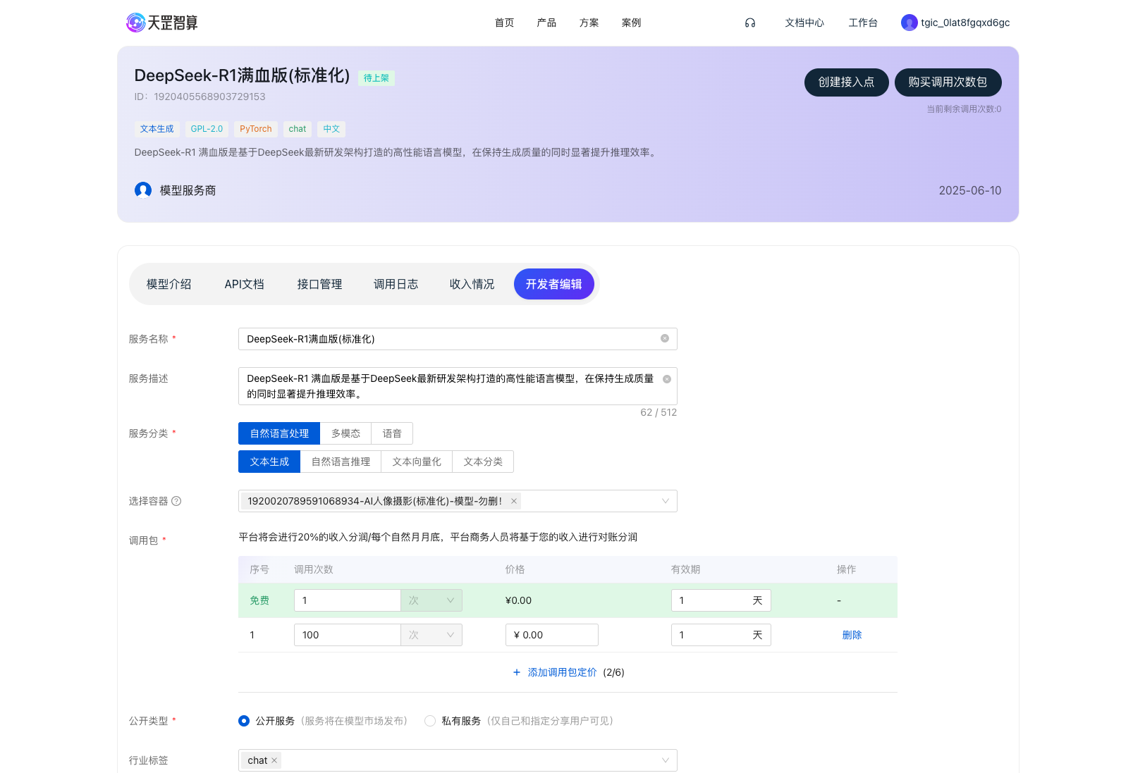Screen dimensions: 1133x773
Task: Open 收入情况 tab
Action: pos(472,284)
